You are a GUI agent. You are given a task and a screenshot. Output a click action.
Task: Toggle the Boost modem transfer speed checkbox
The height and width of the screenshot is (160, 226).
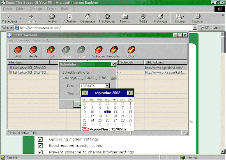pos(40,146)
